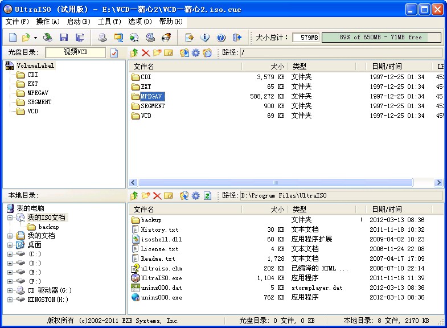Click hide-details folder icon in disc pane
The width and height of the screenshot is (447, 328).
click(x=207, y=53)
